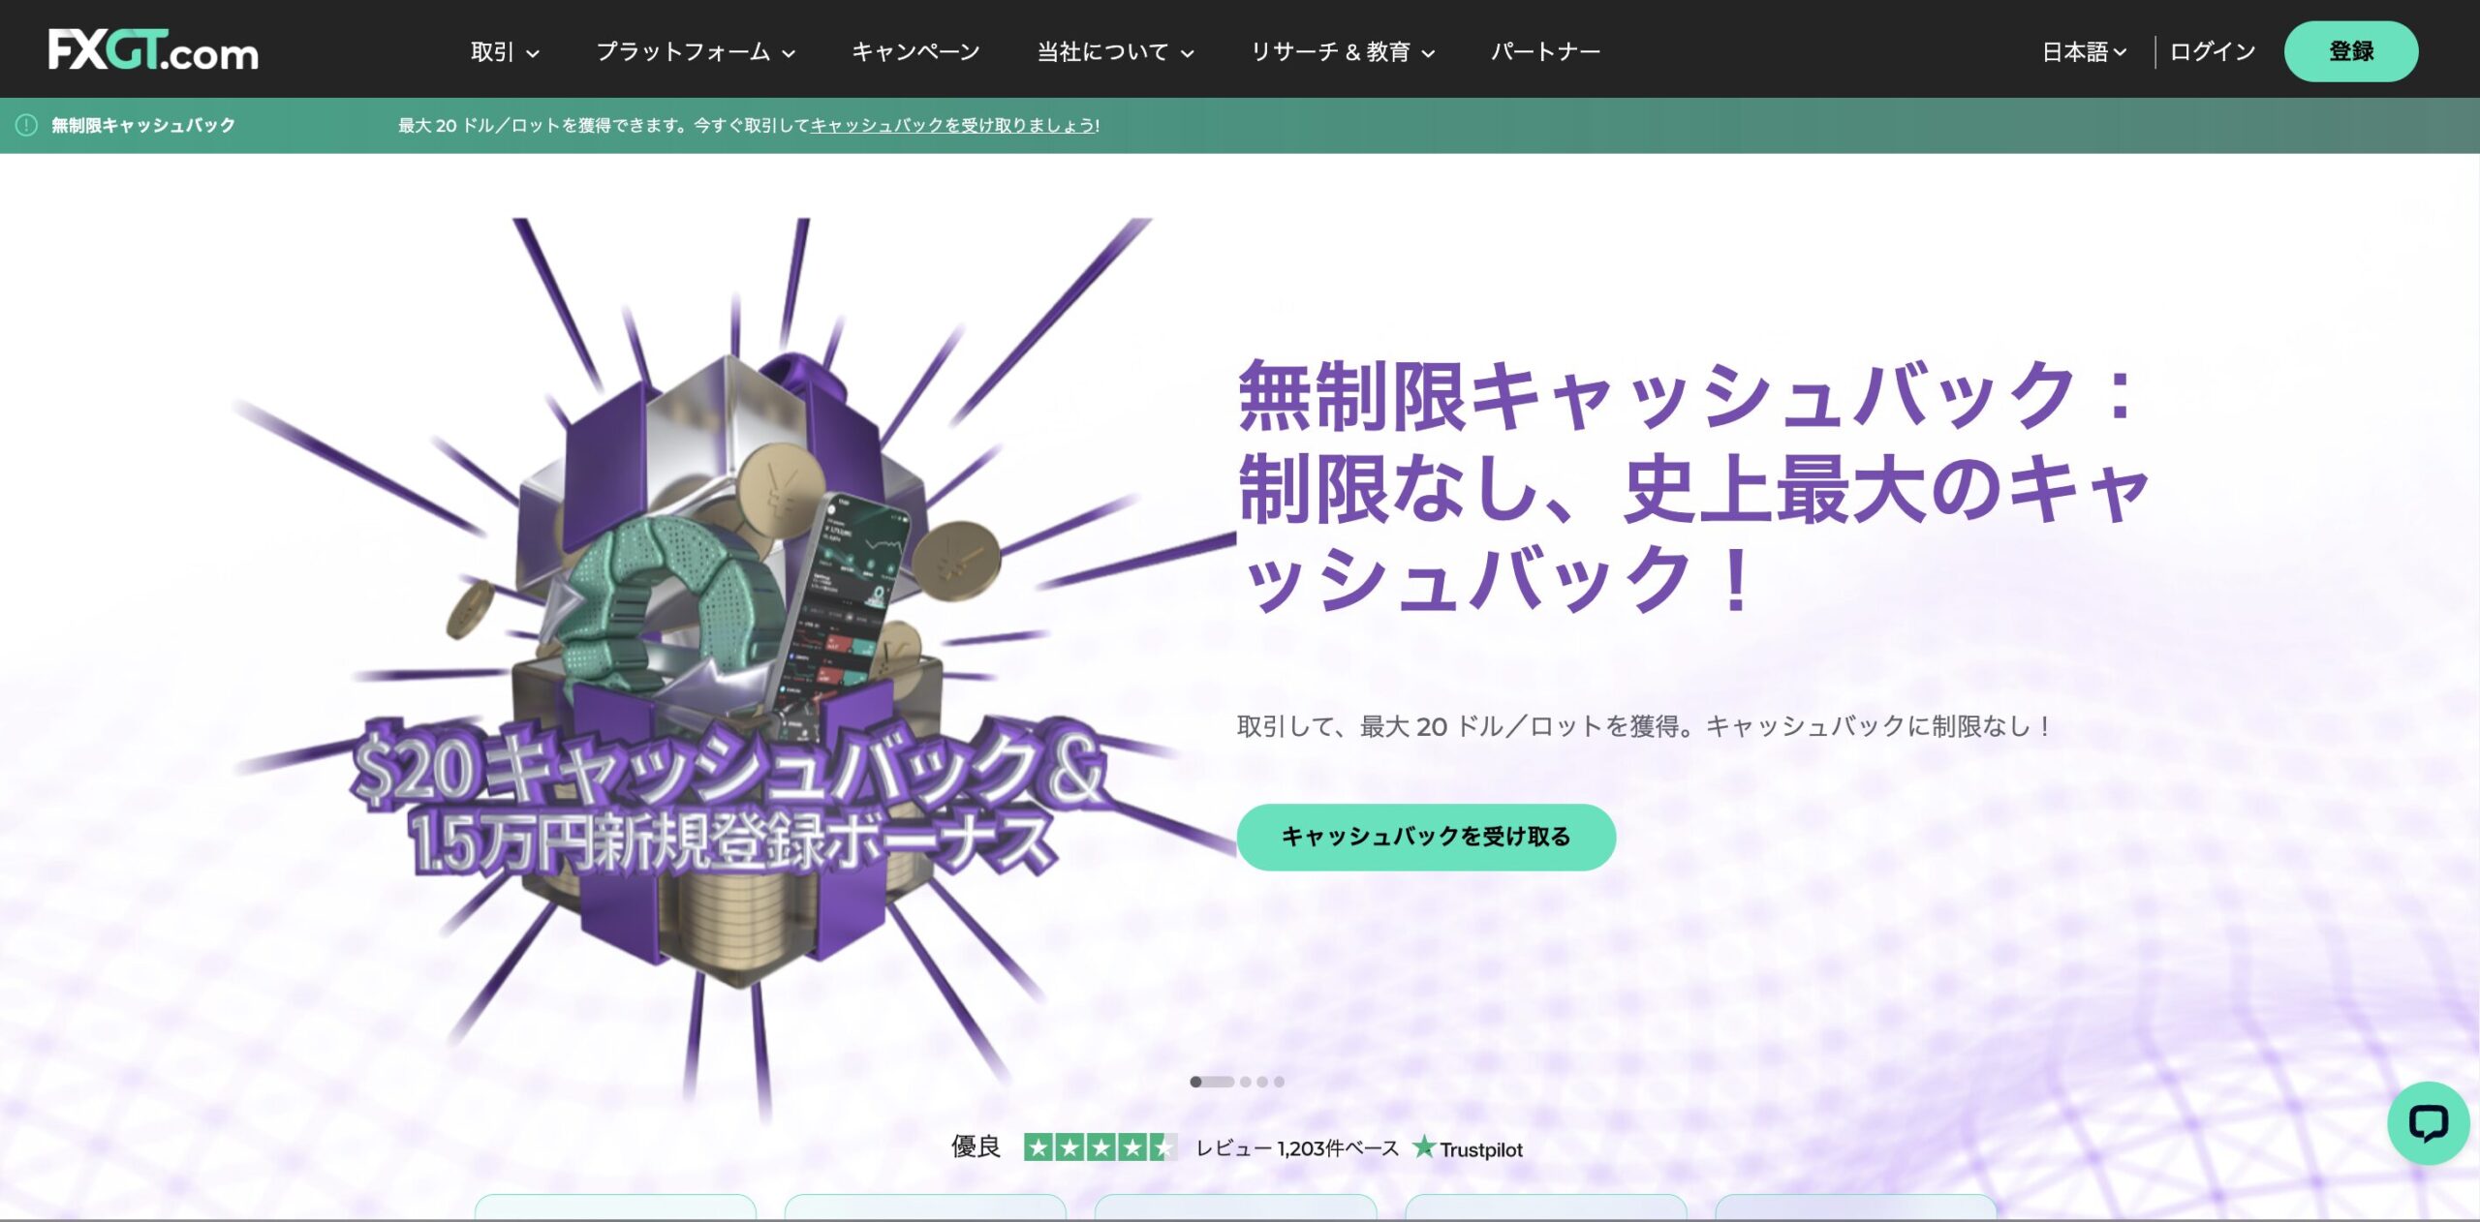Expand the 取引 dropdown menu

505,51
